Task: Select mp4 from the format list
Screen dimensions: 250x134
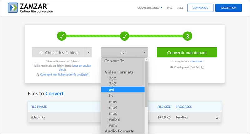Action: 113,107
